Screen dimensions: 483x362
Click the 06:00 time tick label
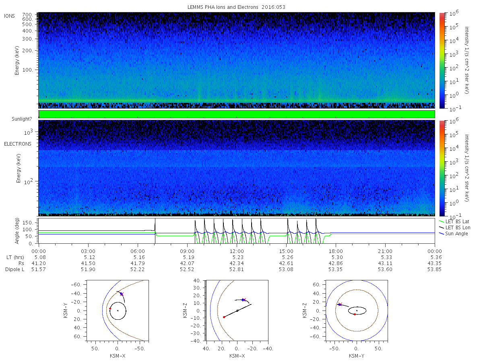coord(138,251)
